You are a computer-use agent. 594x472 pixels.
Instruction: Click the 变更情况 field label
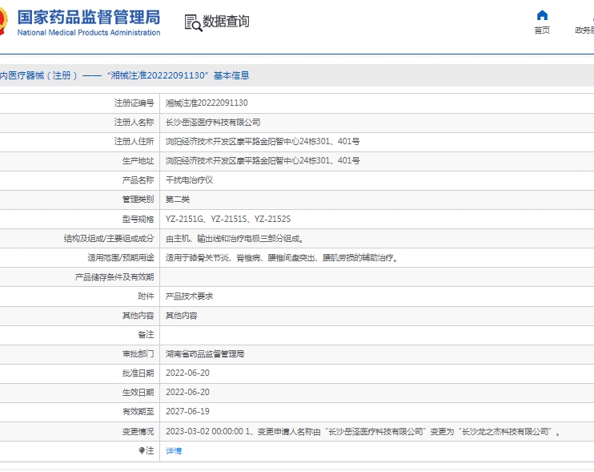pos(138,432)
